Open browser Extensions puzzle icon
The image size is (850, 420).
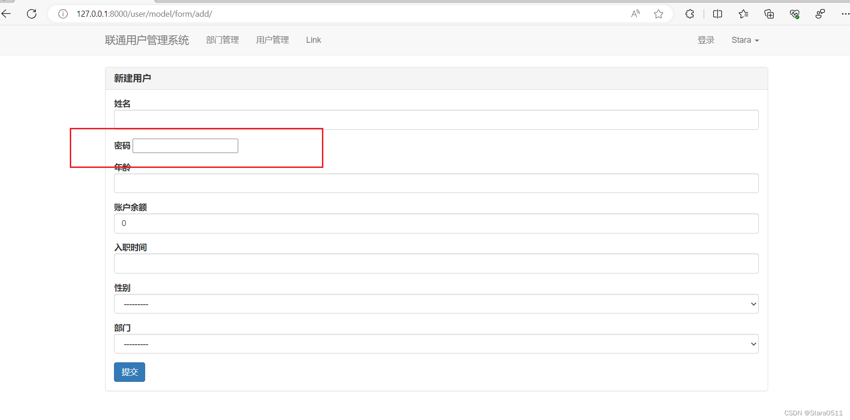point(690,14)
